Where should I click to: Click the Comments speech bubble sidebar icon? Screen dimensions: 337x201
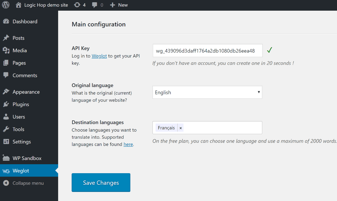(x=6, y=75)
